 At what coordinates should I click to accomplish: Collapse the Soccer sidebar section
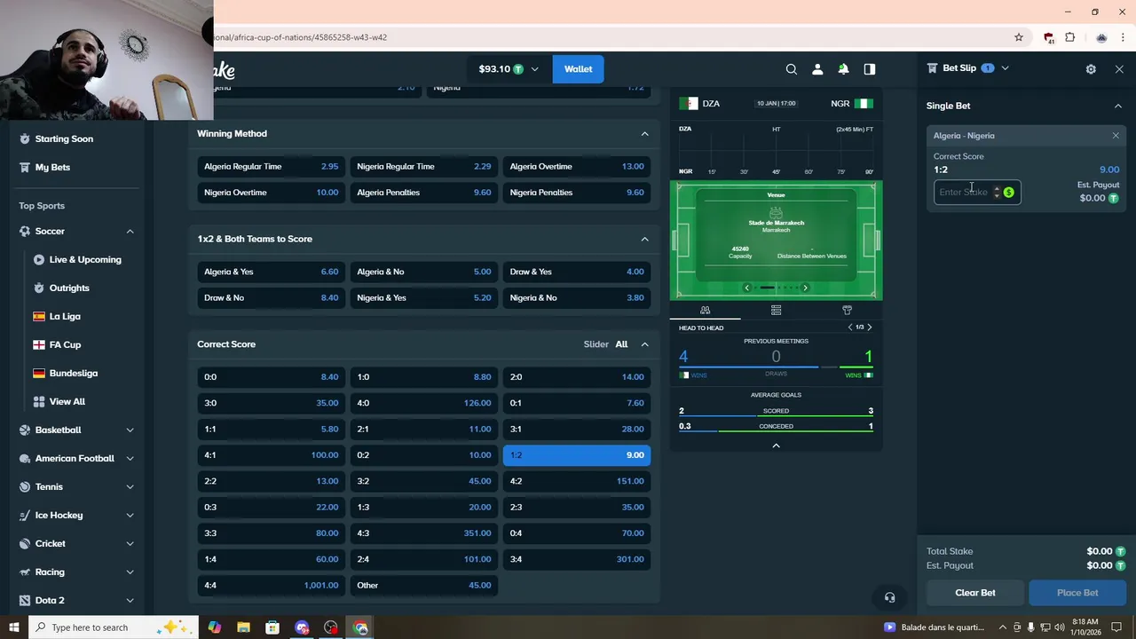point(130,232)
